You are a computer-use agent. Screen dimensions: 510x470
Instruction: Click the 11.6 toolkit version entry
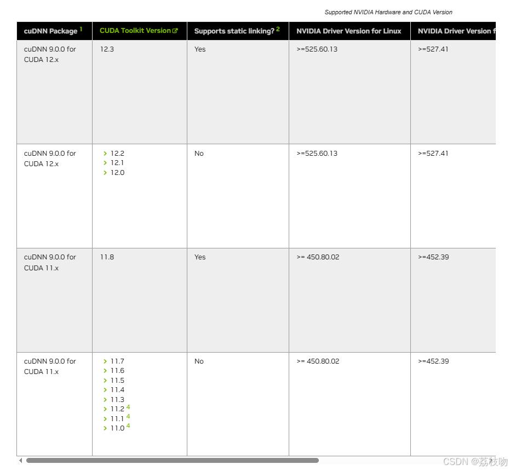point(117,371)
